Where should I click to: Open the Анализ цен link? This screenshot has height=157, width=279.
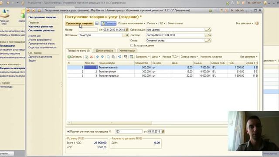(35, 36)
